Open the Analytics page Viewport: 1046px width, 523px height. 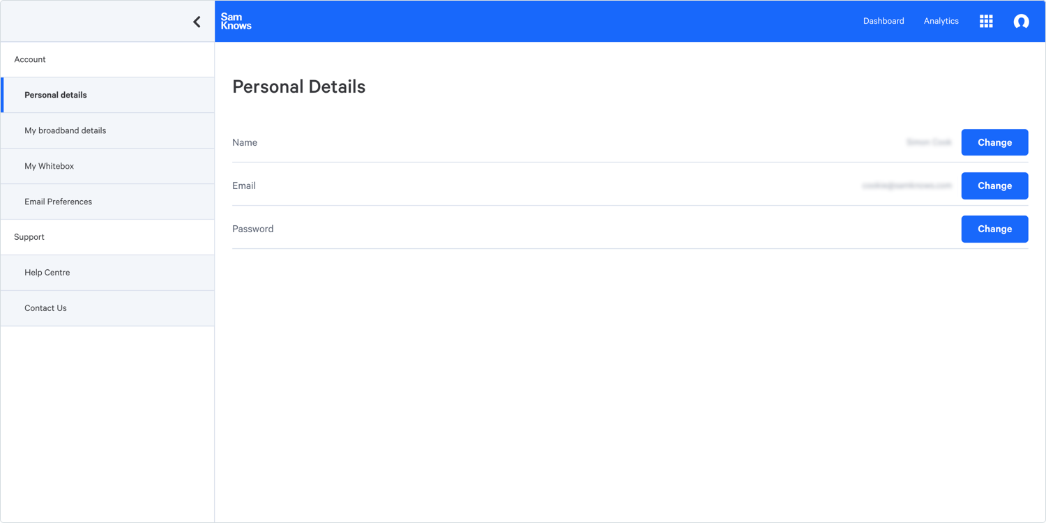[941, 21]
